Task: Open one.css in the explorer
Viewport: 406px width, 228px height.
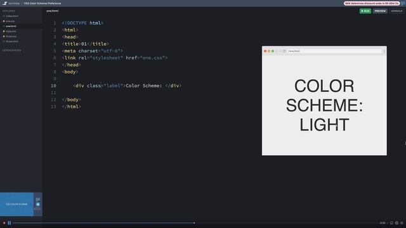Action: click(10, 21)
